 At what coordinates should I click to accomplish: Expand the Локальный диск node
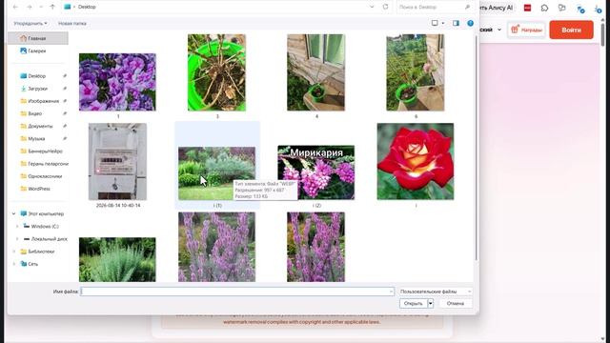tap(17, 239)
